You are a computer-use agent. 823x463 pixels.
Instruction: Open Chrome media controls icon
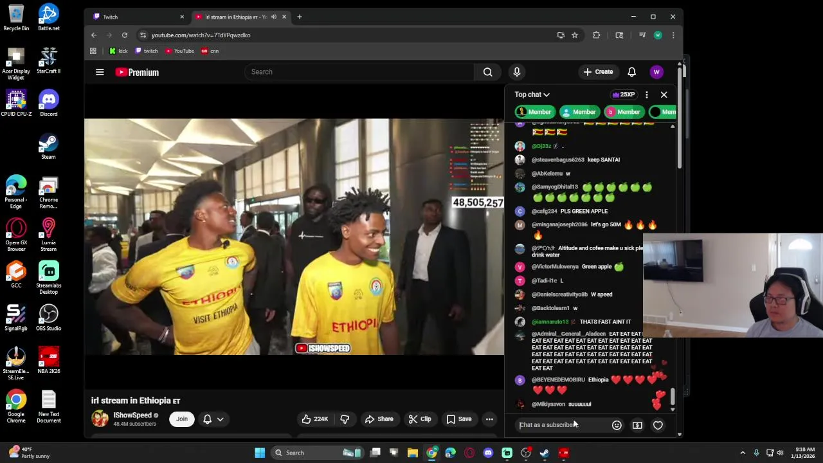(x=642, y=35)
